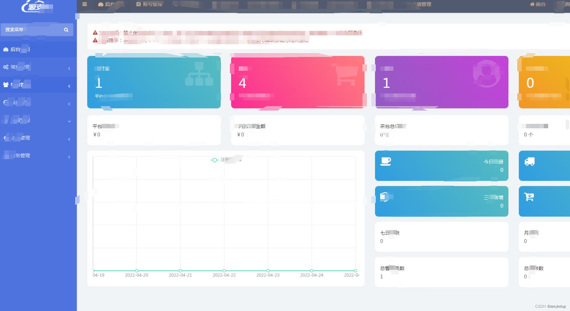This screenshot has height=311, width=570.
Task: Click the shopping cart icon on blue card
Action: point(529,197)
